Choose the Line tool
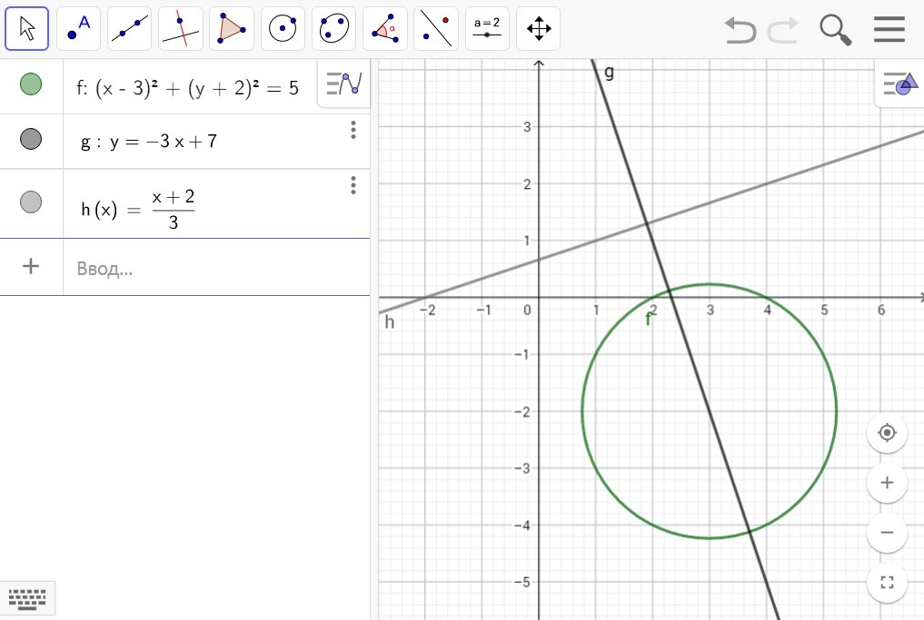The image size is (924, 620). pos(129,28)
